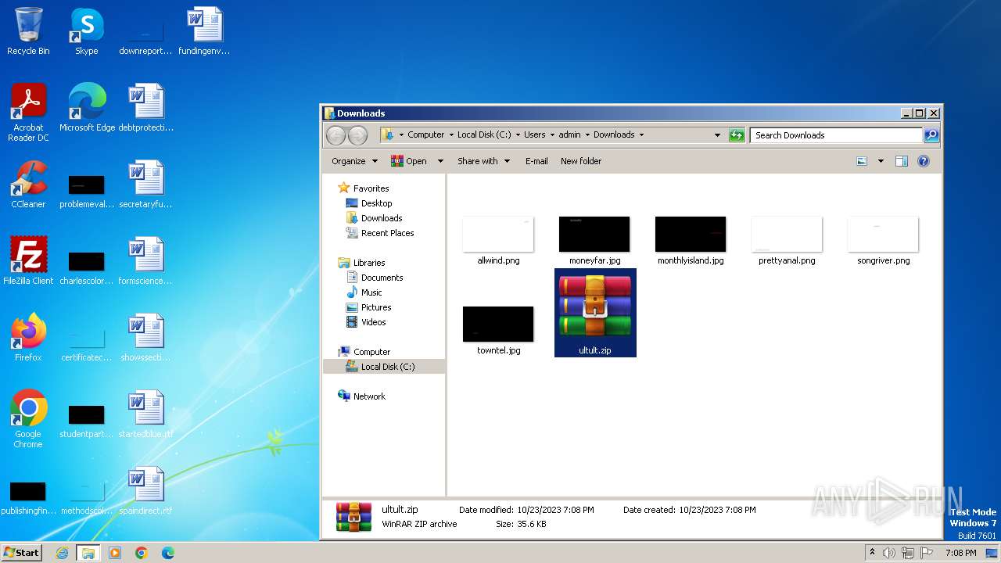Open CCleaner desktop shortcut
Viewport: 1001px width, 563px height.
pos(28,185)
